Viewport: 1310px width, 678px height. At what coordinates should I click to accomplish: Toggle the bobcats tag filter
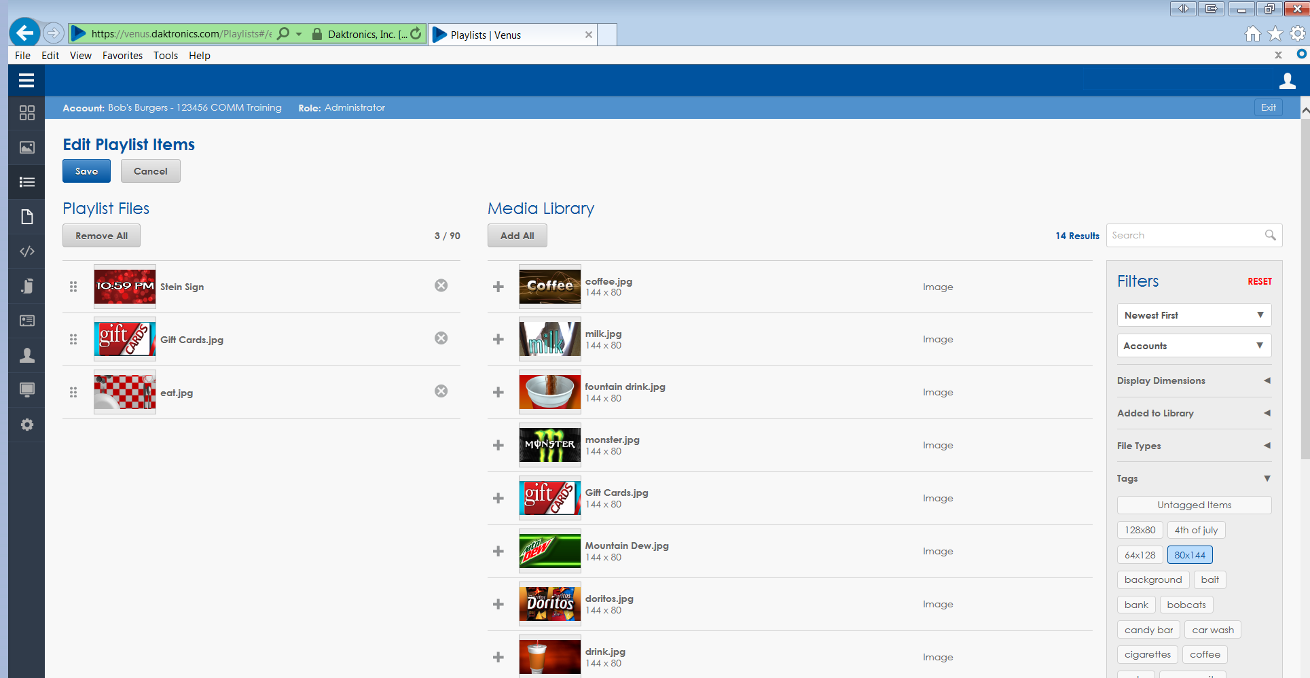(1186, 605)
